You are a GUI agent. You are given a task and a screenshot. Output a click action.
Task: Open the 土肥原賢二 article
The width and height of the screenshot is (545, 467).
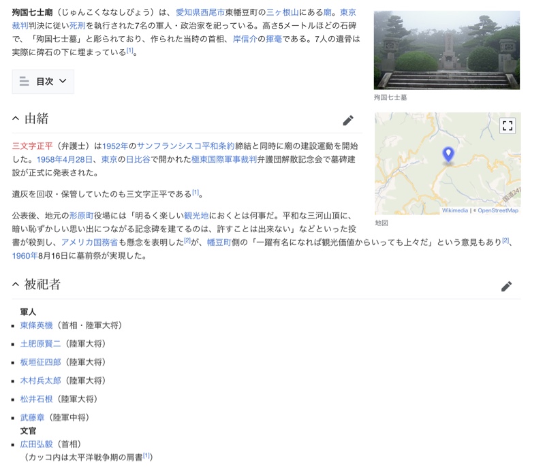pos(40,344)
